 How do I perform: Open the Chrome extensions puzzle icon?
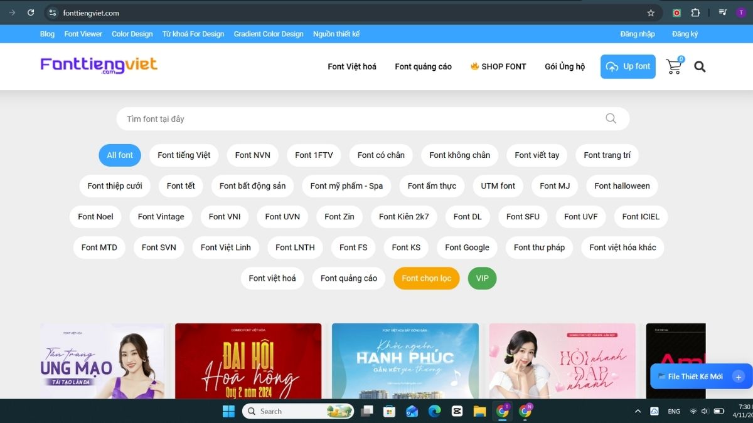pyautogui.click(x=694, y=13)
